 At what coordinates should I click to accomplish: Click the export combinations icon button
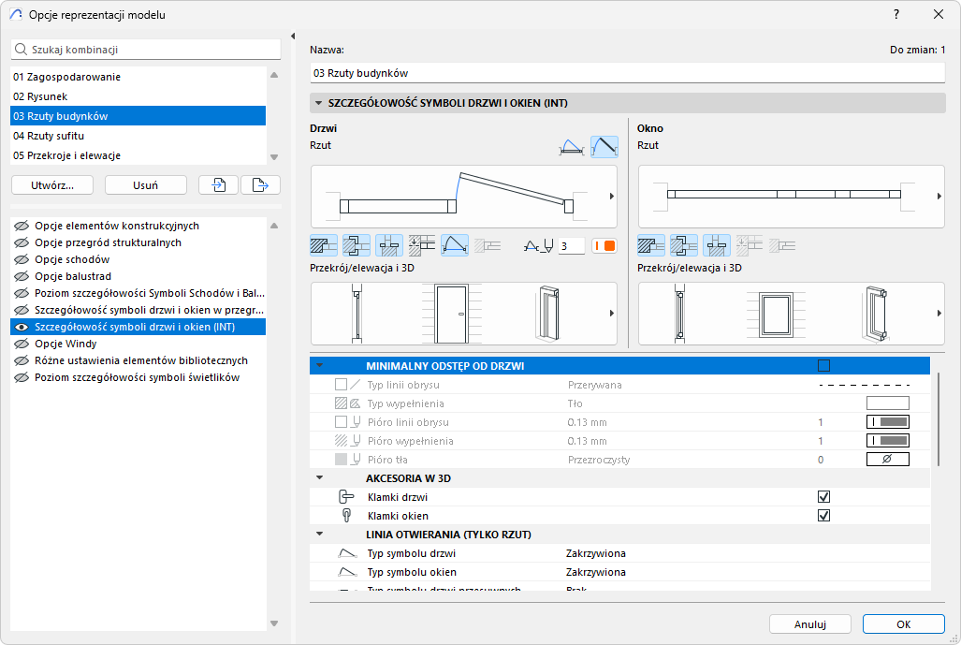coord(260,185)
